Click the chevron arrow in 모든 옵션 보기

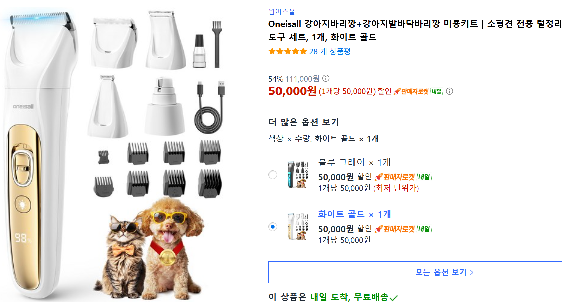pos(472,273)
